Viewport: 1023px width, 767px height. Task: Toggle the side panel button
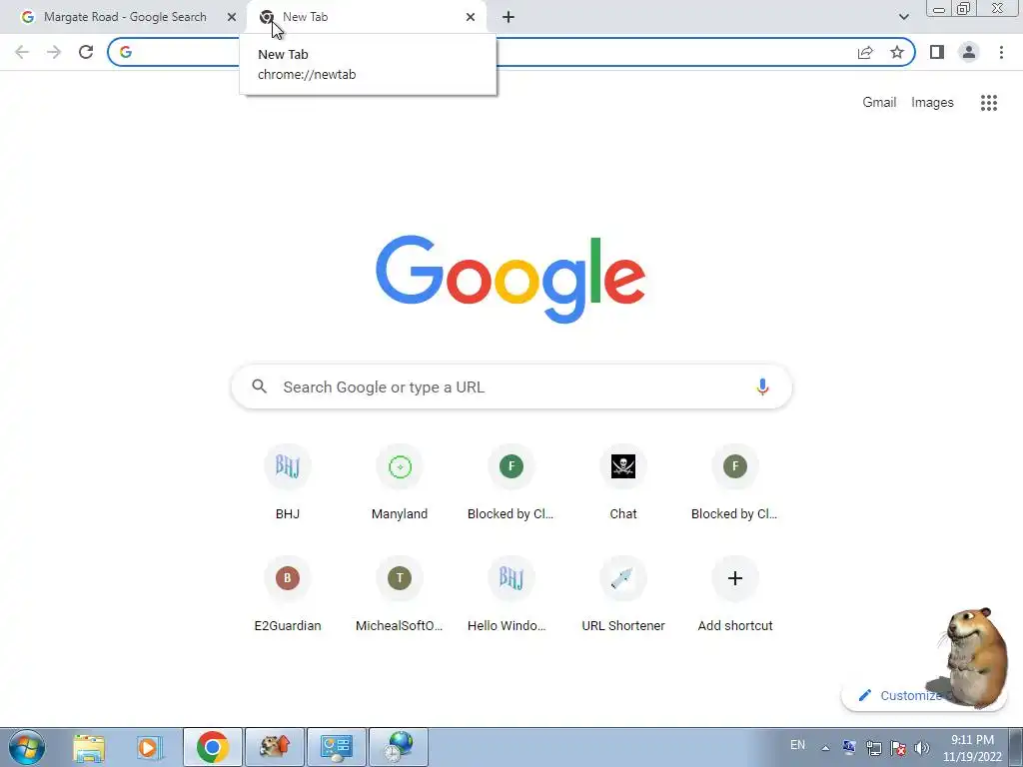coord(937,52)
